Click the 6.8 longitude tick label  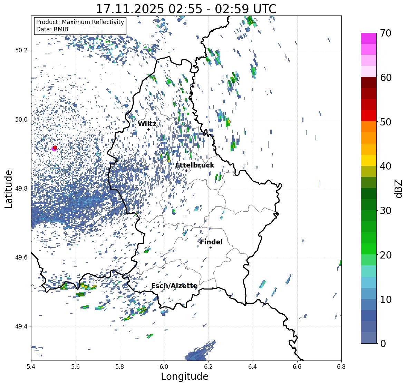pos(341,367)
